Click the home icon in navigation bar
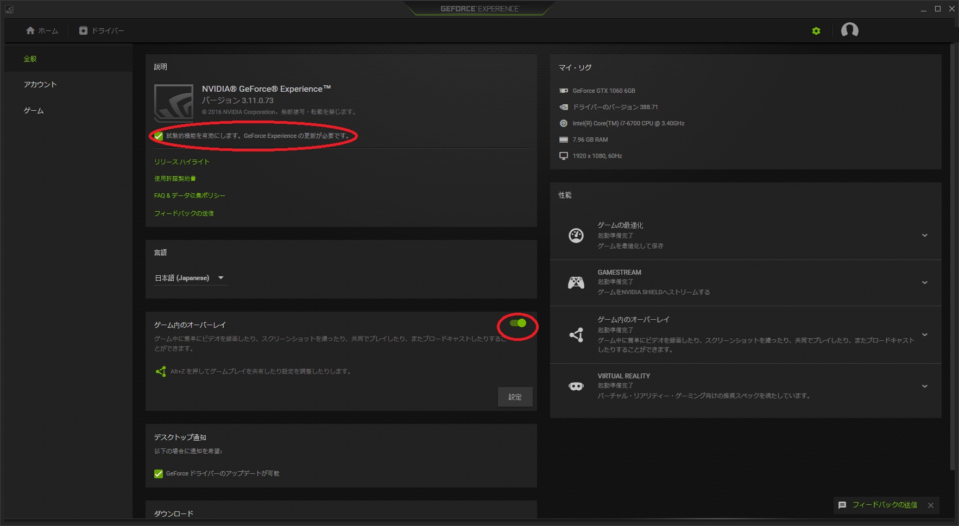 [x=30, y=31]
